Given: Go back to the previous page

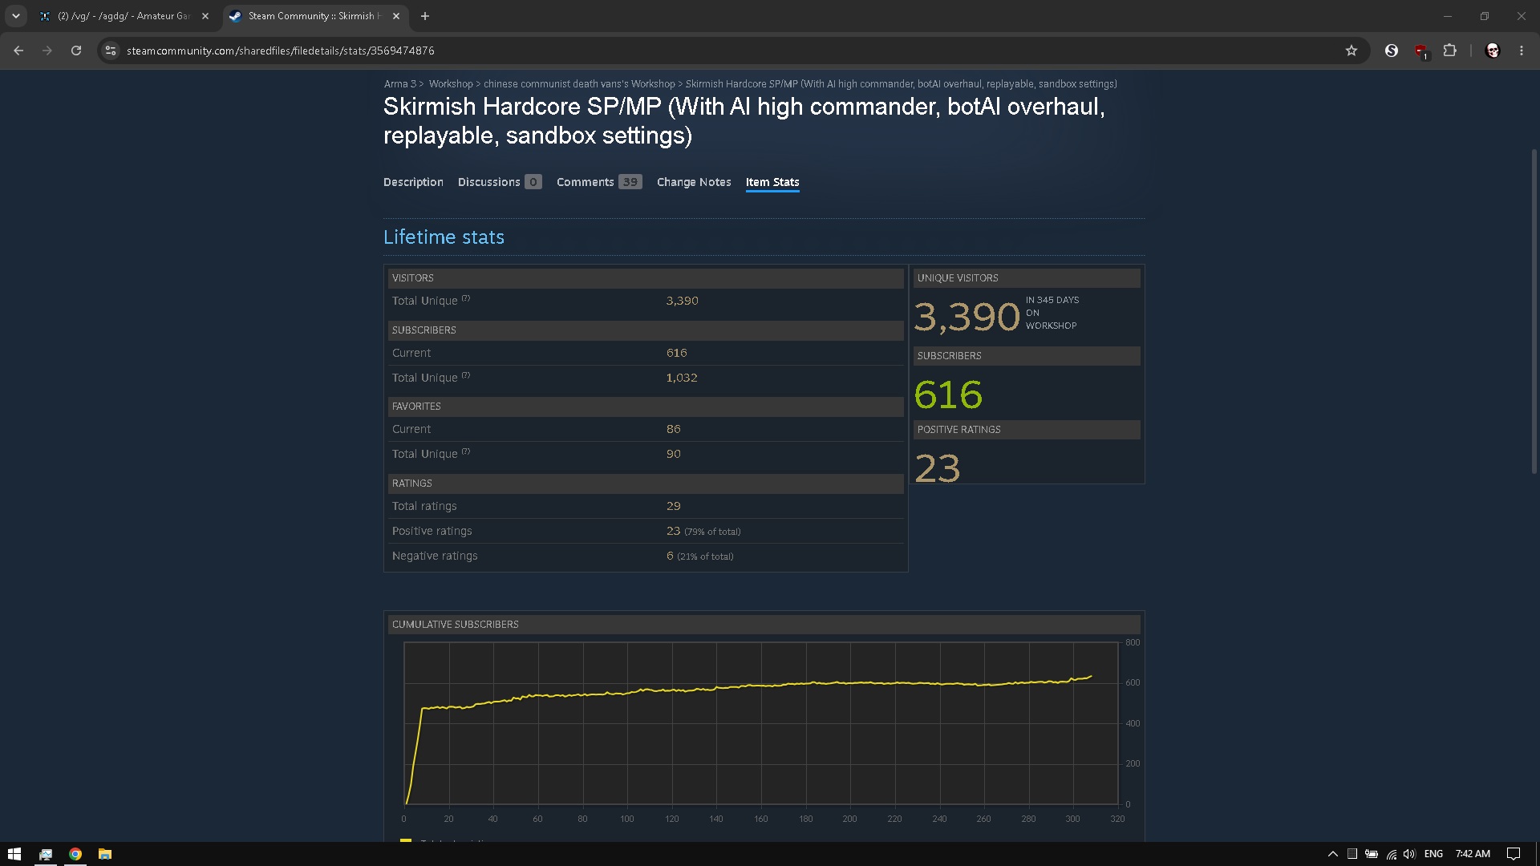Looking at the screenshot, I should (x=18, y=51).
